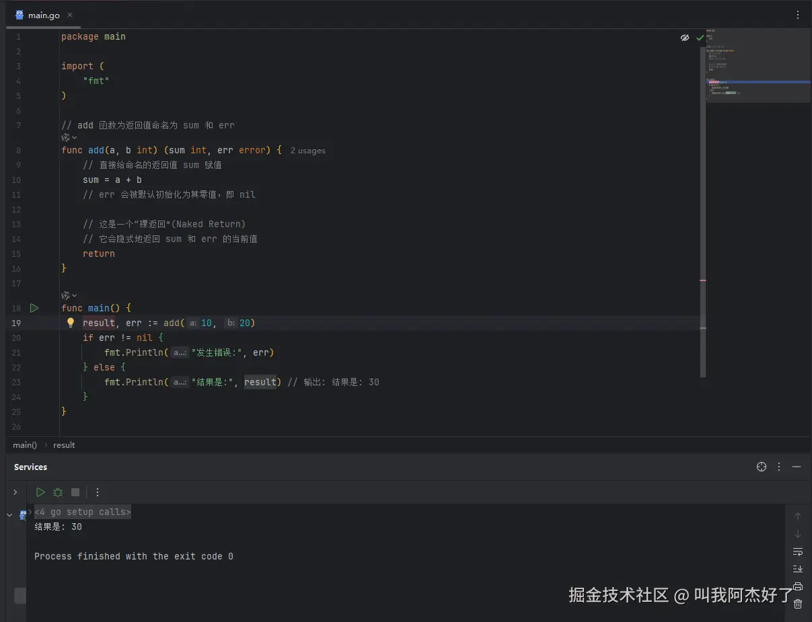This screenshot has height=622, width=812.
Task: Click the "} else {" line
Action: (104, 367)
